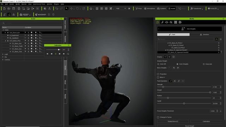Select the second Paint Operation brush icon
Screen dimensions: 226x127
[175, 81]
